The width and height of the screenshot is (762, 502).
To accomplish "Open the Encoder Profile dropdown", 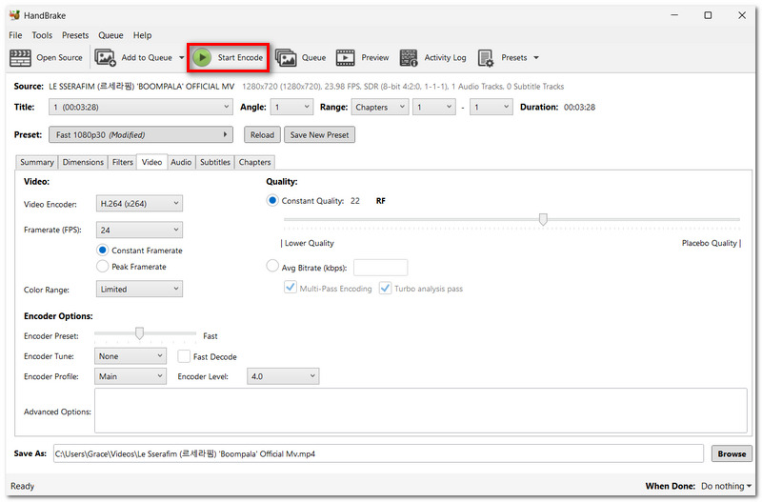I will click(130, 376).
